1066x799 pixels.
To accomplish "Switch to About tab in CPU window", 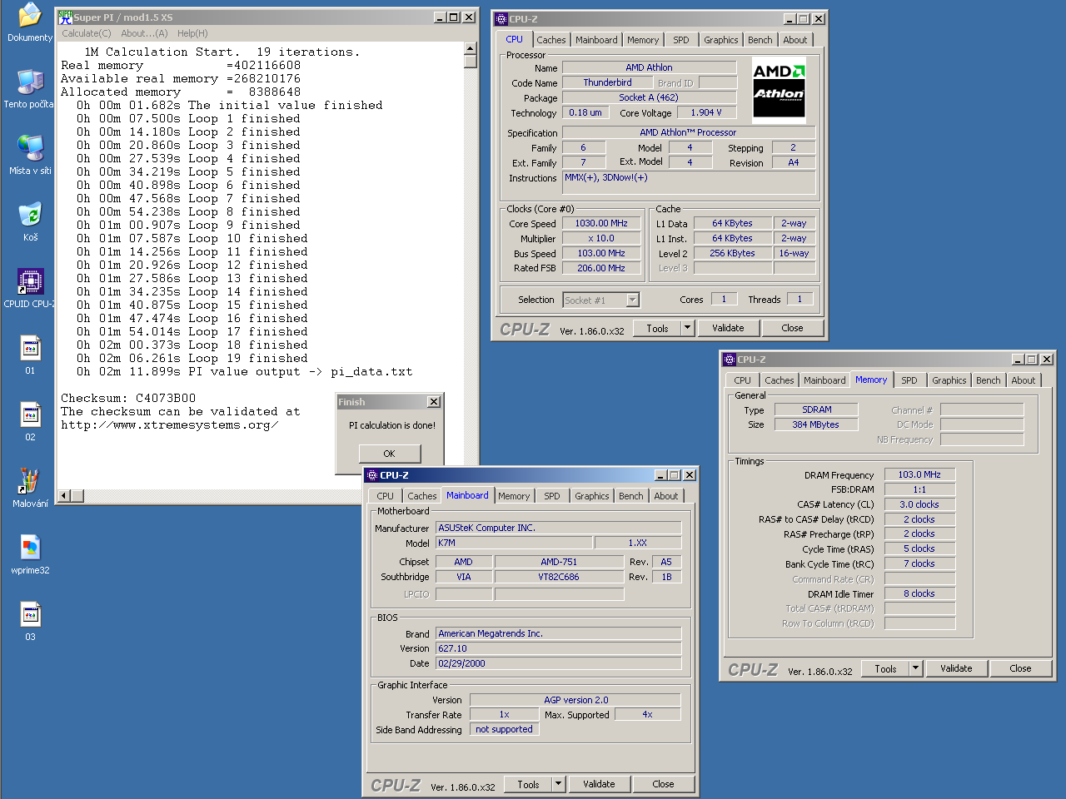I will pos(795,40).
